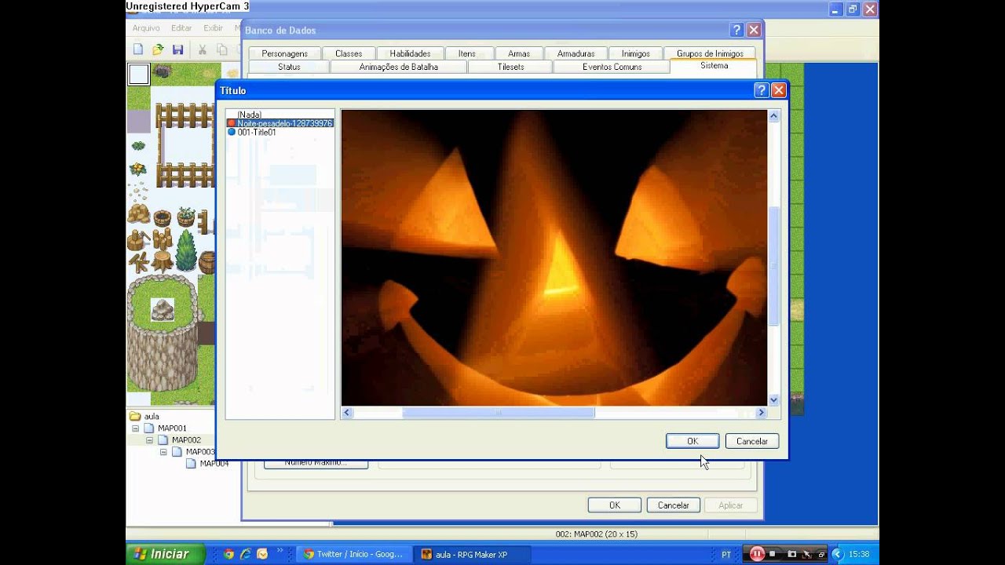Viewport: 1005px width, 565px height.
Task: Click the Save floppy disk icon
Action: [178, 49]
